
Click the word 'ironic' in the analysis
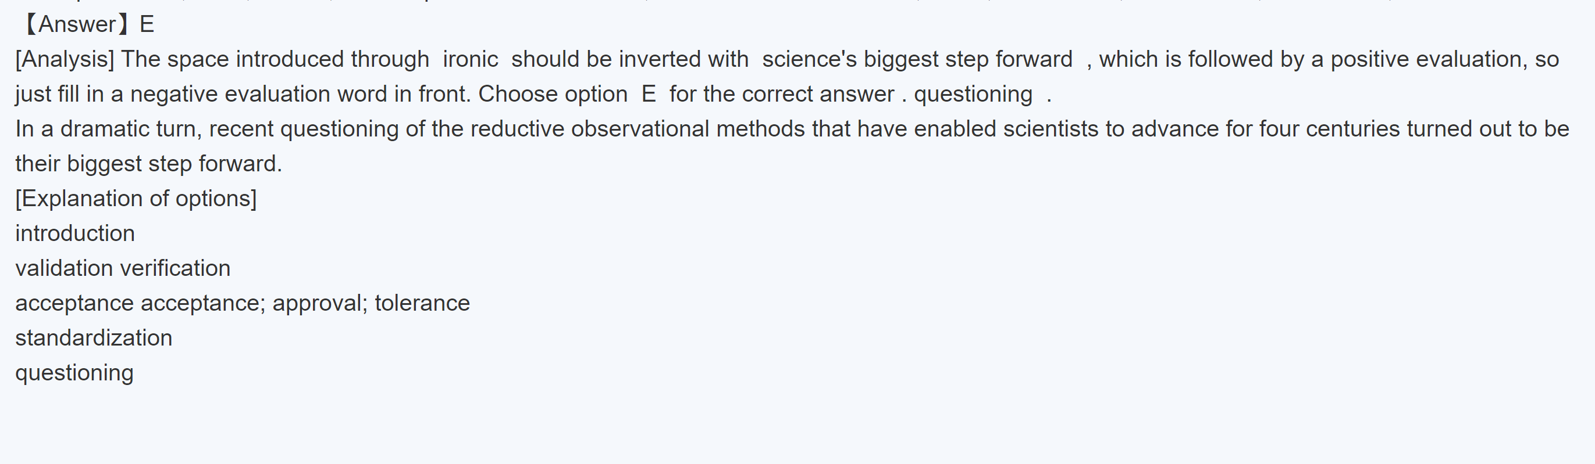[470, 59]
